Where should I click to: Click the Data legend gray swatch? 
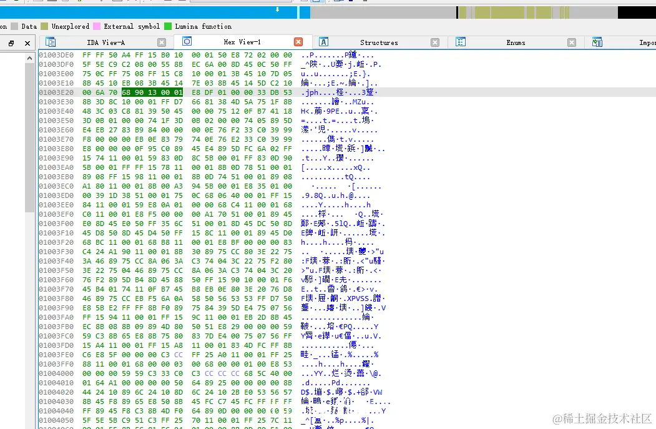coord(14,26)
